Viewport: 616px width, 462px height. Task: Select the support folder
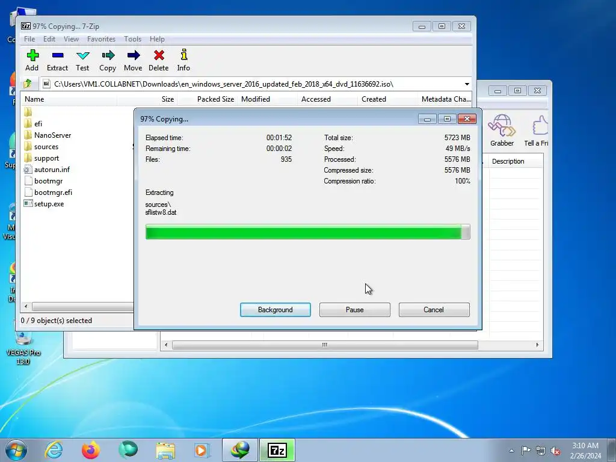pos(42,158)
